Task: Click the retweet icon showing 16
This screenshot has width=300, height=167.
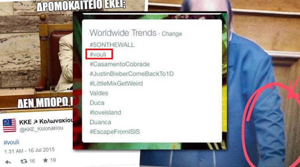Action: (x=24, y=161)
